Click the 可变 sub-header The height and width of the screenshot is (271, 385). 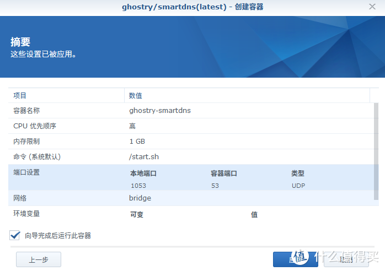(137, 215)
